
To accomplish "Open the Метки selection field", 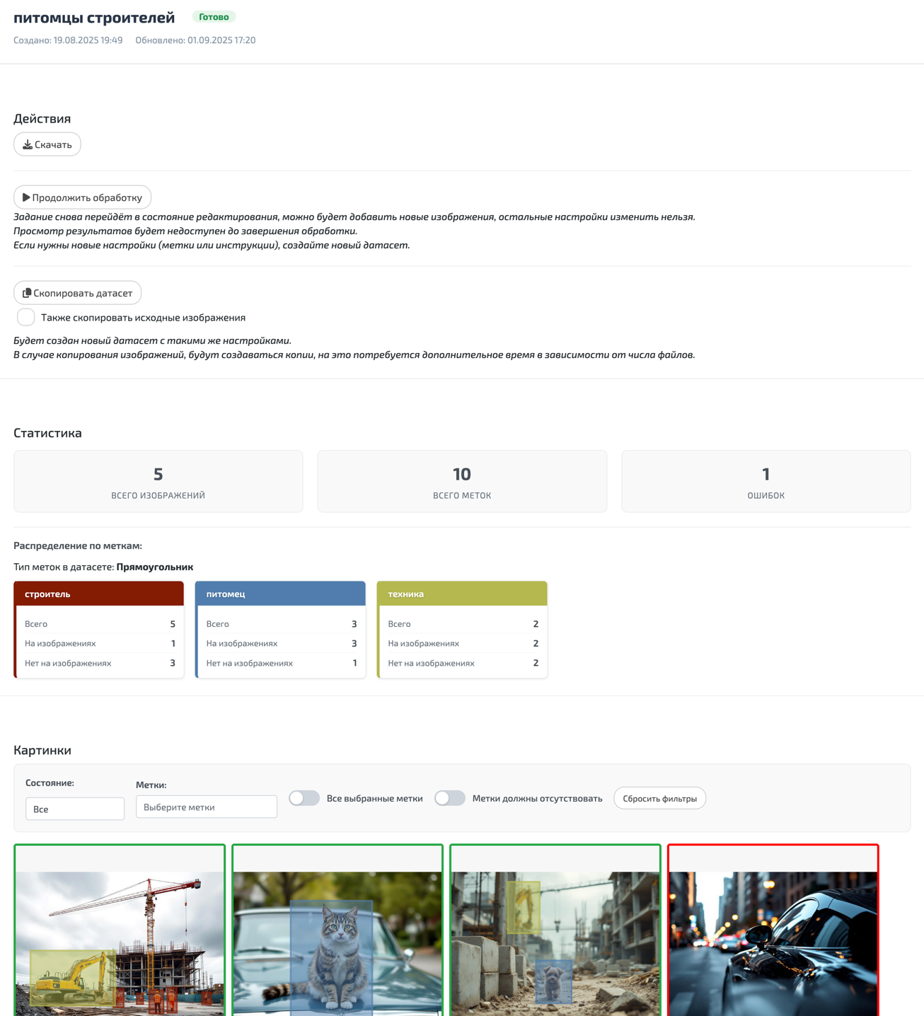I will pyautogui.click(x=206, y=807).
